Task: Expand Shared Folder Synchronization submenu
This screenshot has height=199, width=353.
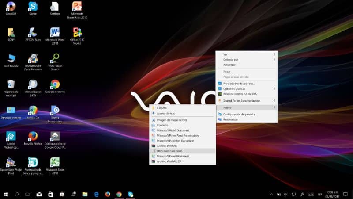Action: 247,101
